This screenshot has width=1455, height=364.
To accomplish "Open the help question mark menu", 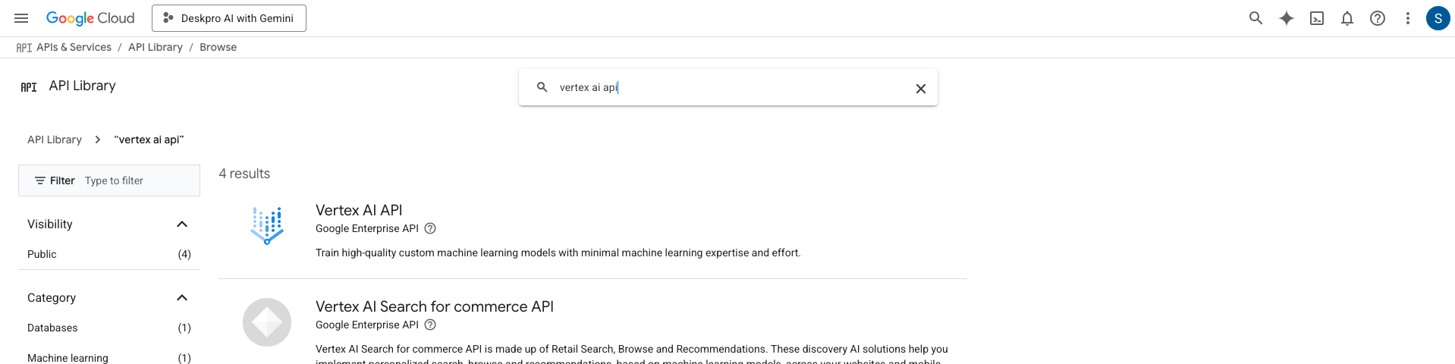I will coord(1378,18).
